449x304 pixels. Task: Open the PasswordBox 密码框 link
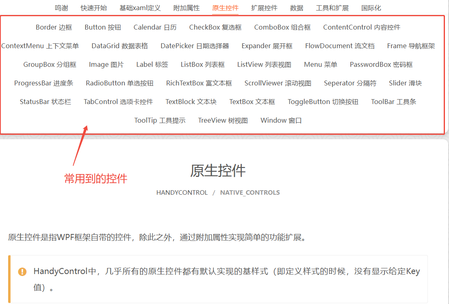click(x=381, y=65)
